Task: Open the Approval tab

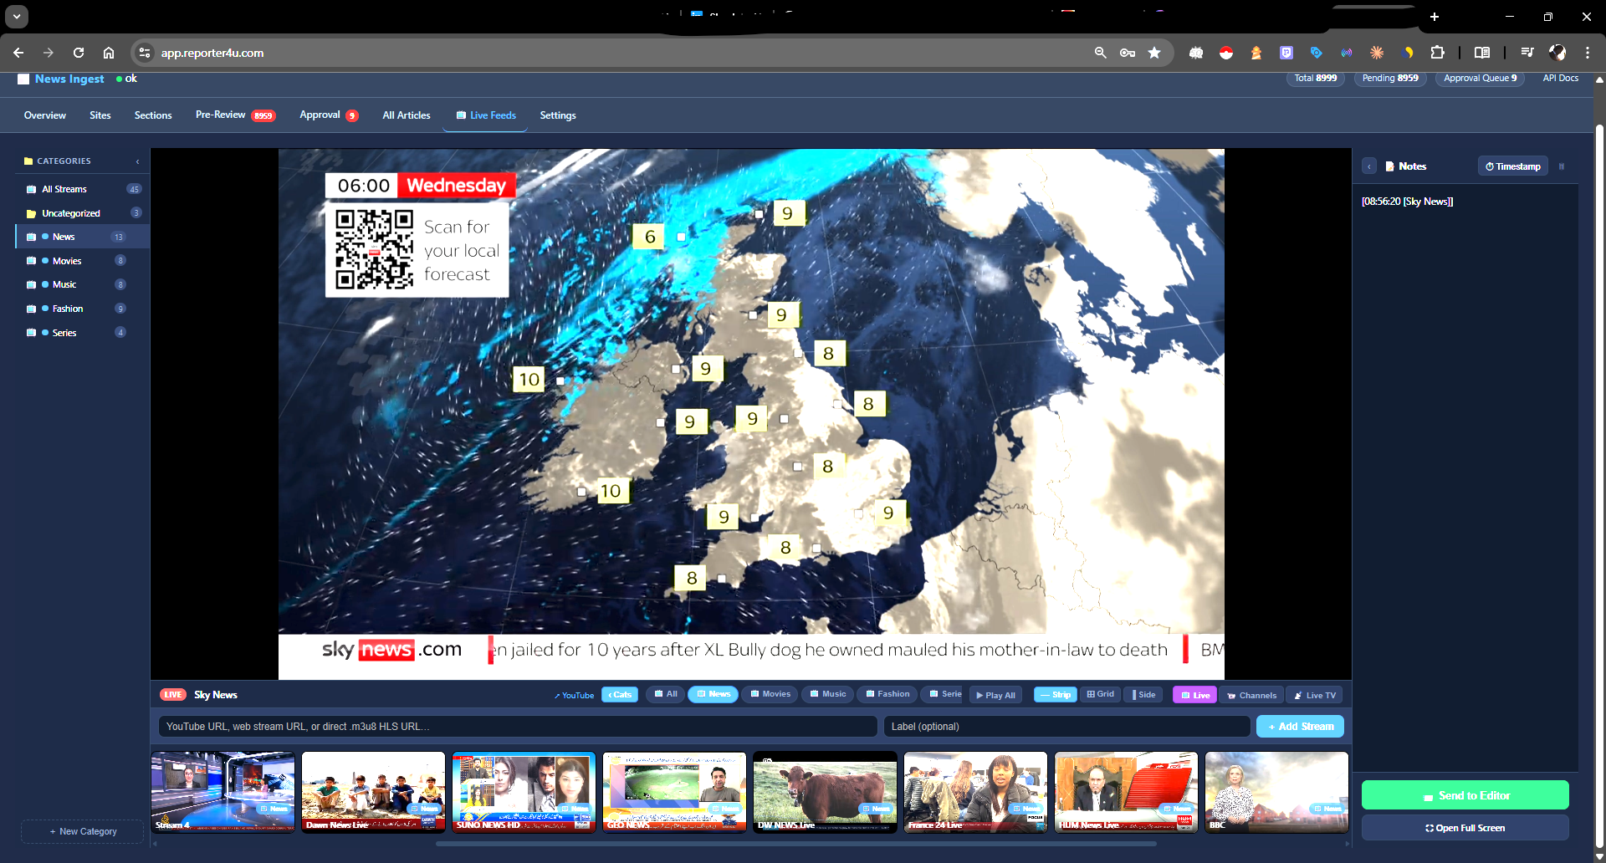Action: point(329,115)
